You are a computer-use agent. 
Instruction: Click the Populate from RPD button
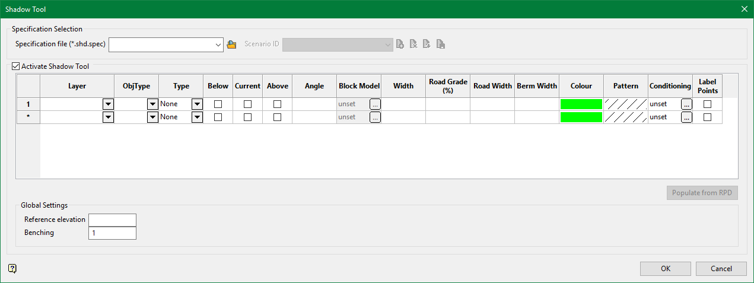tap(702, 193)
